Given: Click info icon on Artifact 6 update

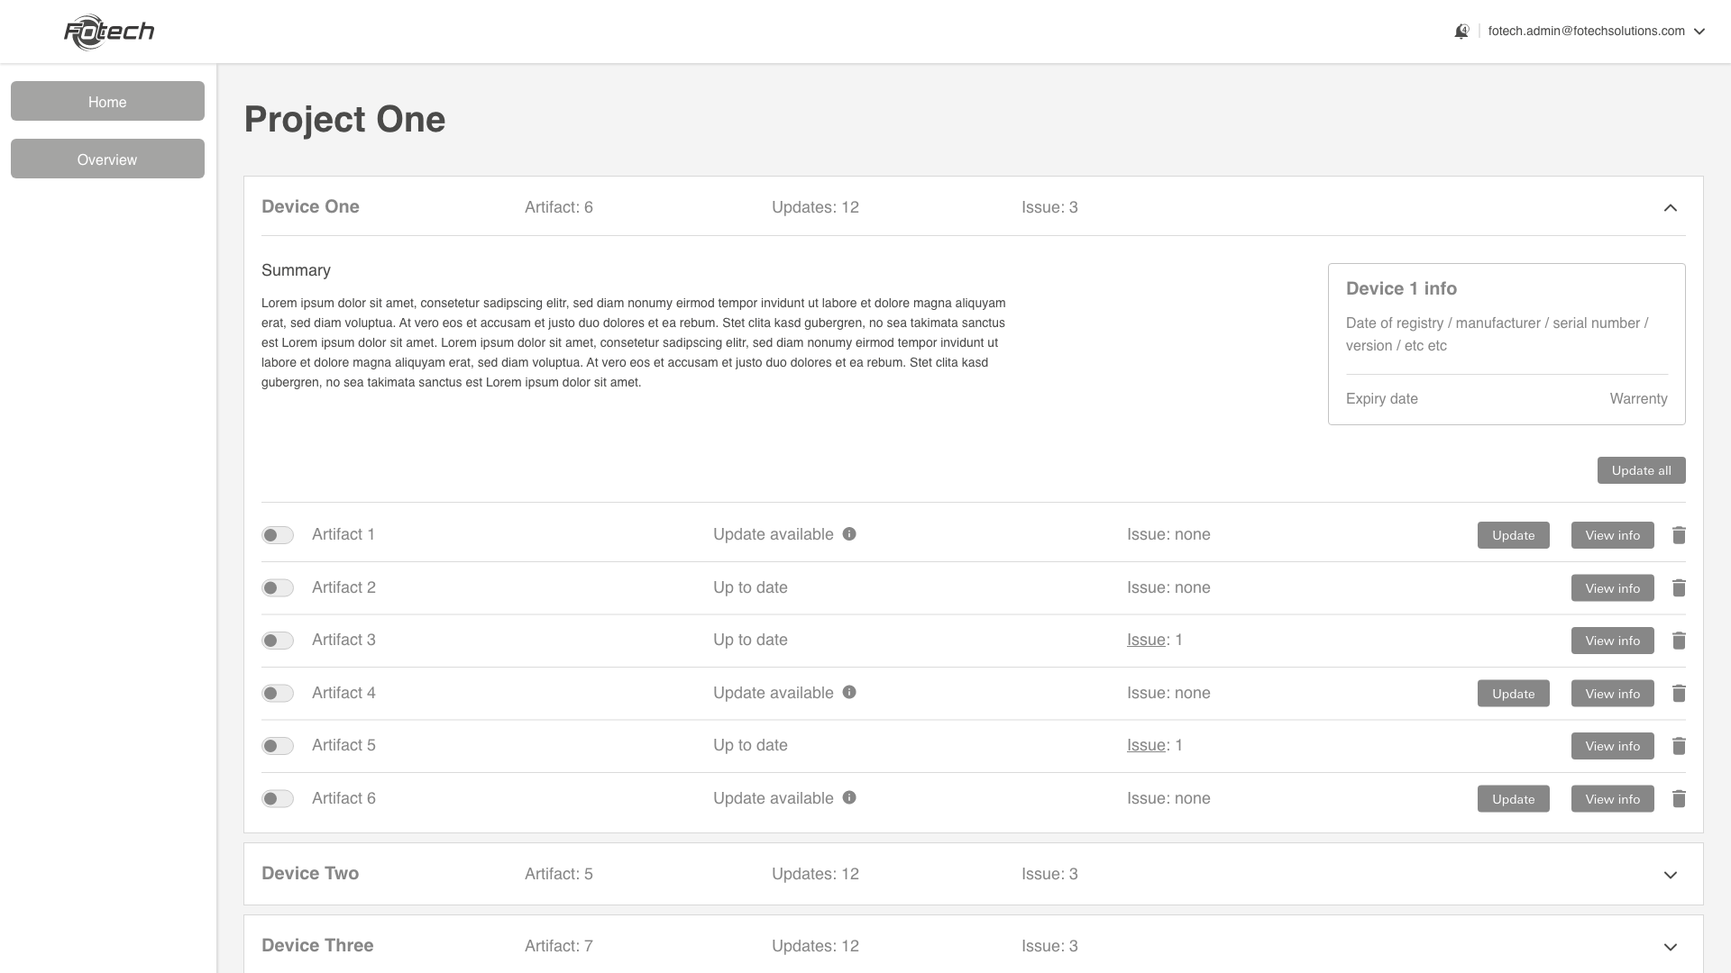Looking at the screenshot, I should [x=849, y=798].
